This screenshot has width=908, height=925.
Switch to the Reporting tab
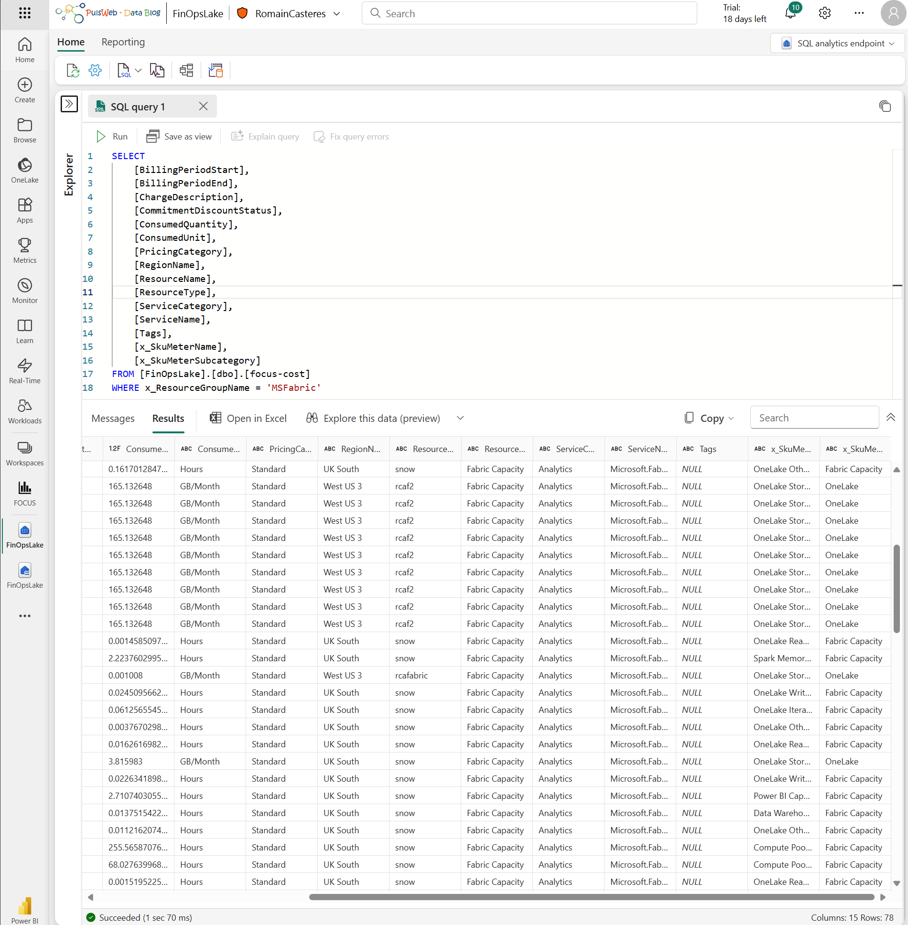pos(122,42)
